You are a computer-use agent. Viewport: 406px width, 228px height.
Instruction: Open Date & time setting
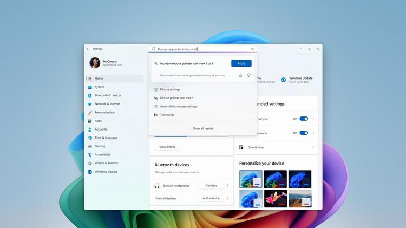click(276, 147)
